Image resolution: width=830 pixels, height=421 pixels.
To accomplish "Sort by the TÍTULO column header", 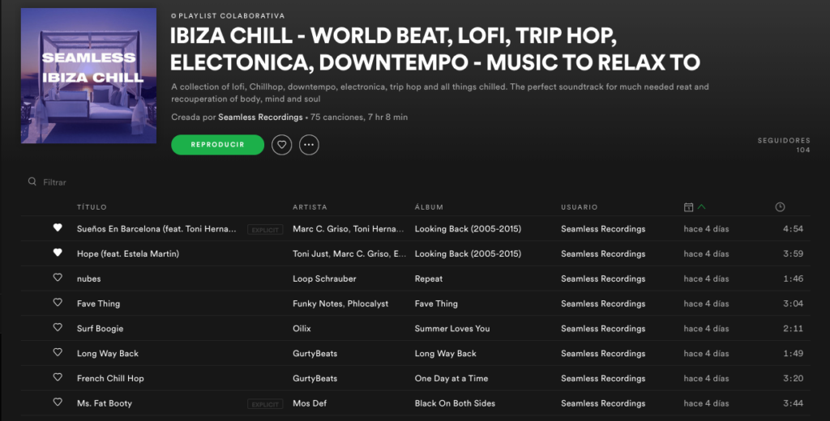I will (x=92, y=206).
